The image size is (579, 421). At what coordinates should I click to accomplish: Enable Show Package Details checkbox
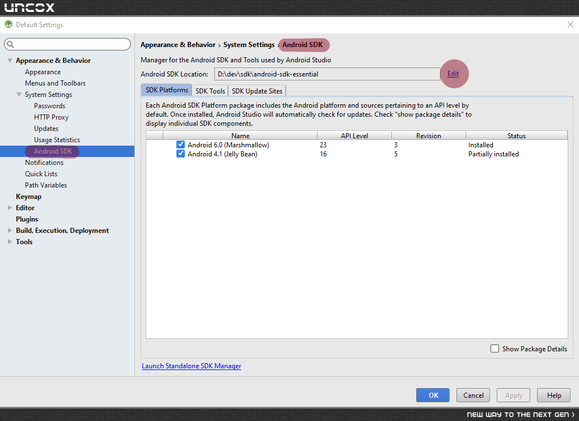click(x=495, y=348)
